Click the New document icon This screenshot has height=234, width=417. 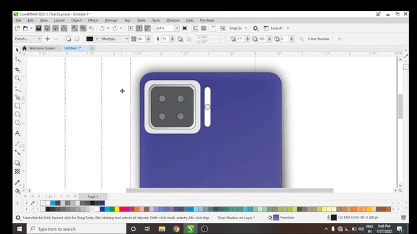click(18, 28)
